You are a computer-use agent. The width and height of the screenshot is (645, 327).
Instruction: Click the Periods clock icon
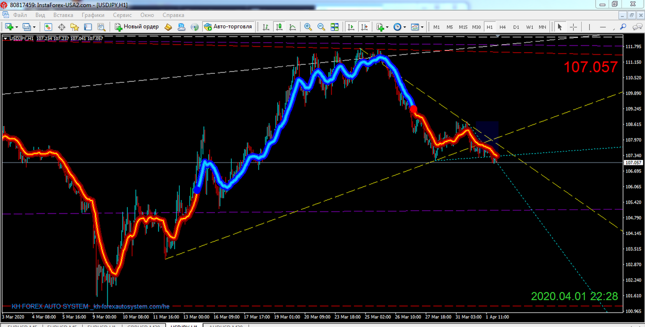(x=397, y=26)
